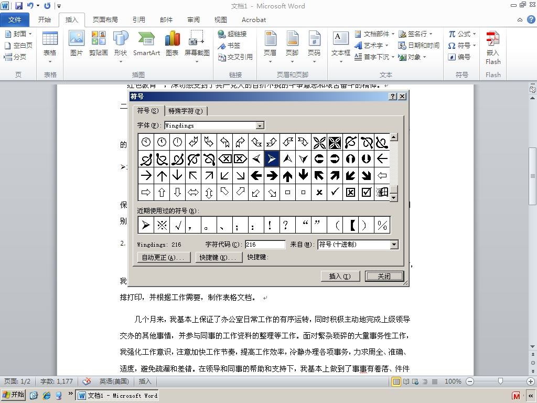The height and width of the screenshot is (403, 537).
Task: Expand the WordArt dropdown
Action: pos(386,45)
